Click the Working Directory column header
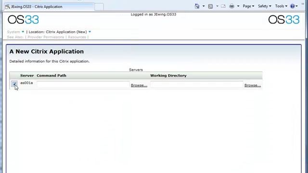This screenshot has height=173, width=308. tap(168, 75)
